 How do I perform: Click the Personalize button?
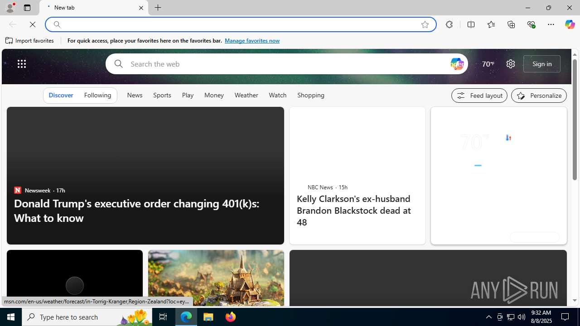[x=539, y=96]
